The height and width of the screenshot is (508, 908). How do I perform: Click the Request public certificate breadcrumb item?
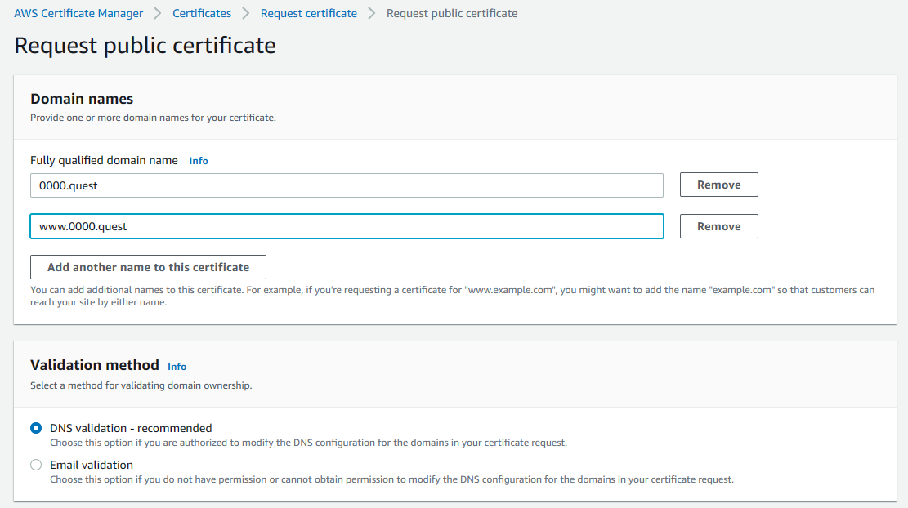click(451, 13)
